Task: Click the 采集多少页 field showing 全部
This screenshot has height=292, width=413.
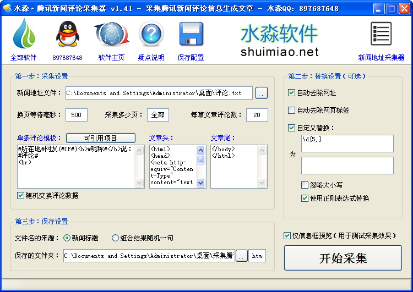Action: [158, 115]
